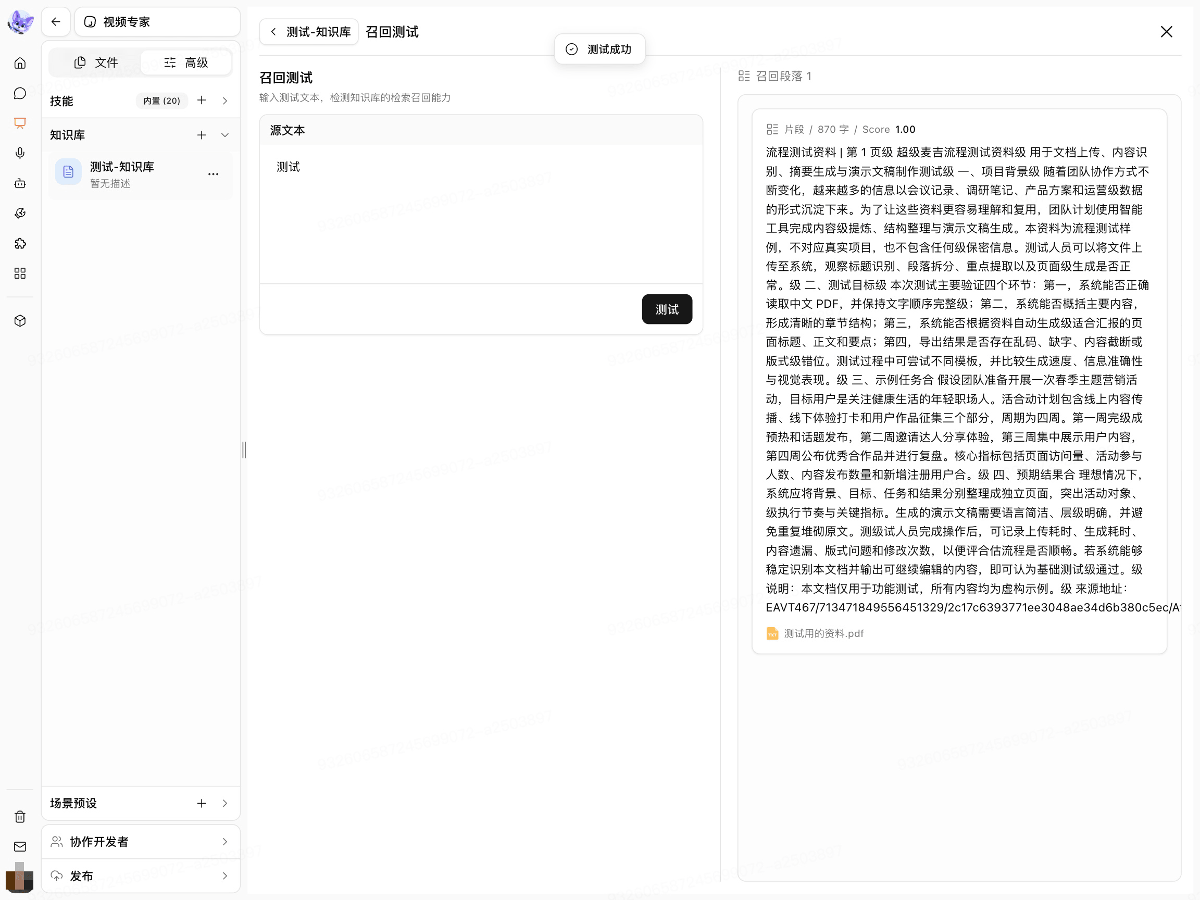Open the palette-like sidebar icon below the robot
The width and height of the screenshot is (1200, 900).
(x=20, y=213)
